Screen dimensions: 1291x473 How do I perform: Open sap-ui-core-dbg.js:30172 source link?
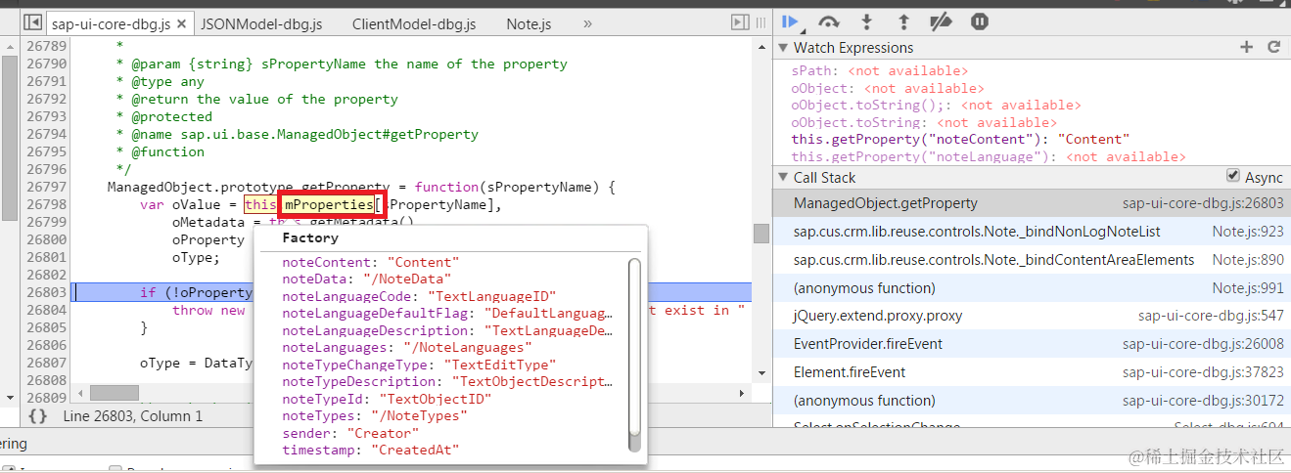1203,401
